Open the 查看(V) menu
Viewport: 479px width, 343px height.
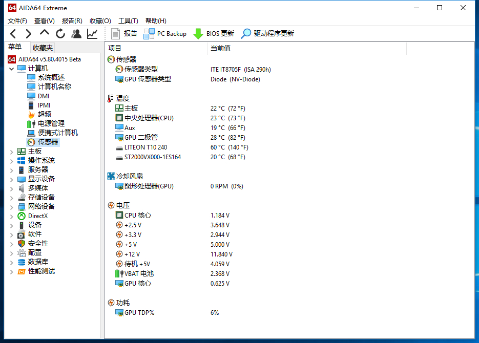pos(44,21)
